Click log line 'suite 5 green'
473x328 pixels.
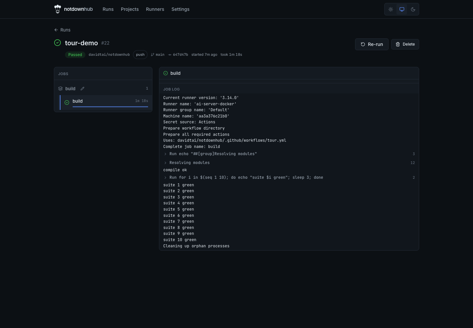pyautogui.click(x=179, y=209)
